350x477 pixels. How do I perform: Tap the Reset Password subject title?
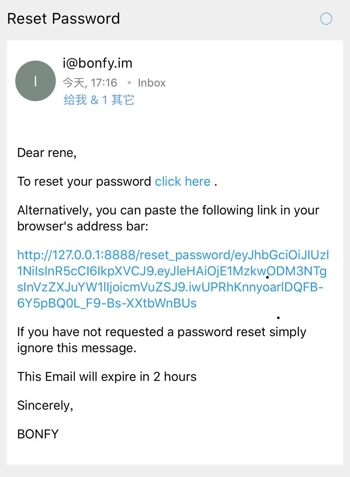[64, 18]
